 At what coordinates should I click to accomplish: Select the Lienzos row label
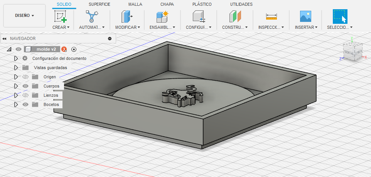click(51, 95)
